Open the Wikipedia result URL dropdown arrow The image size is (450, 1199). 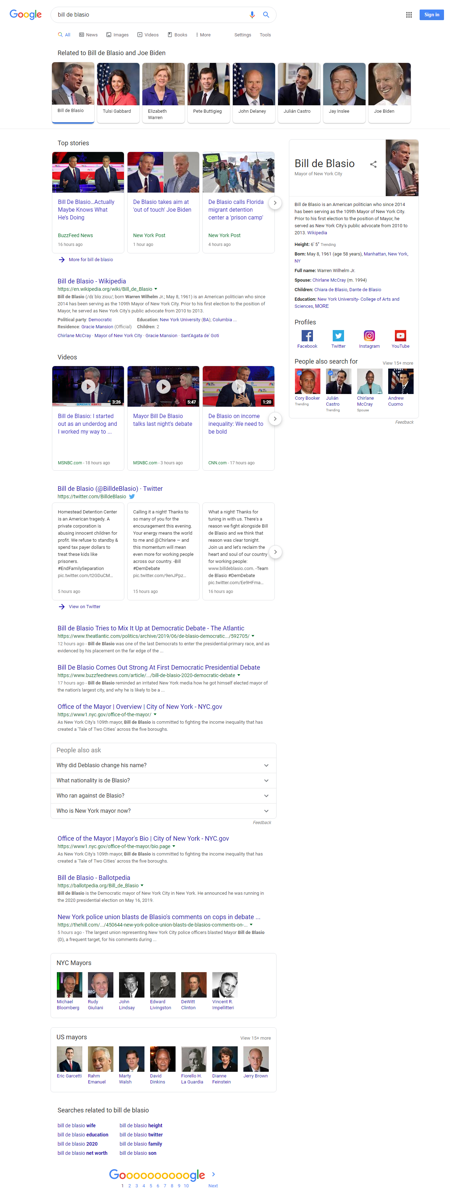tap(156, 289)
